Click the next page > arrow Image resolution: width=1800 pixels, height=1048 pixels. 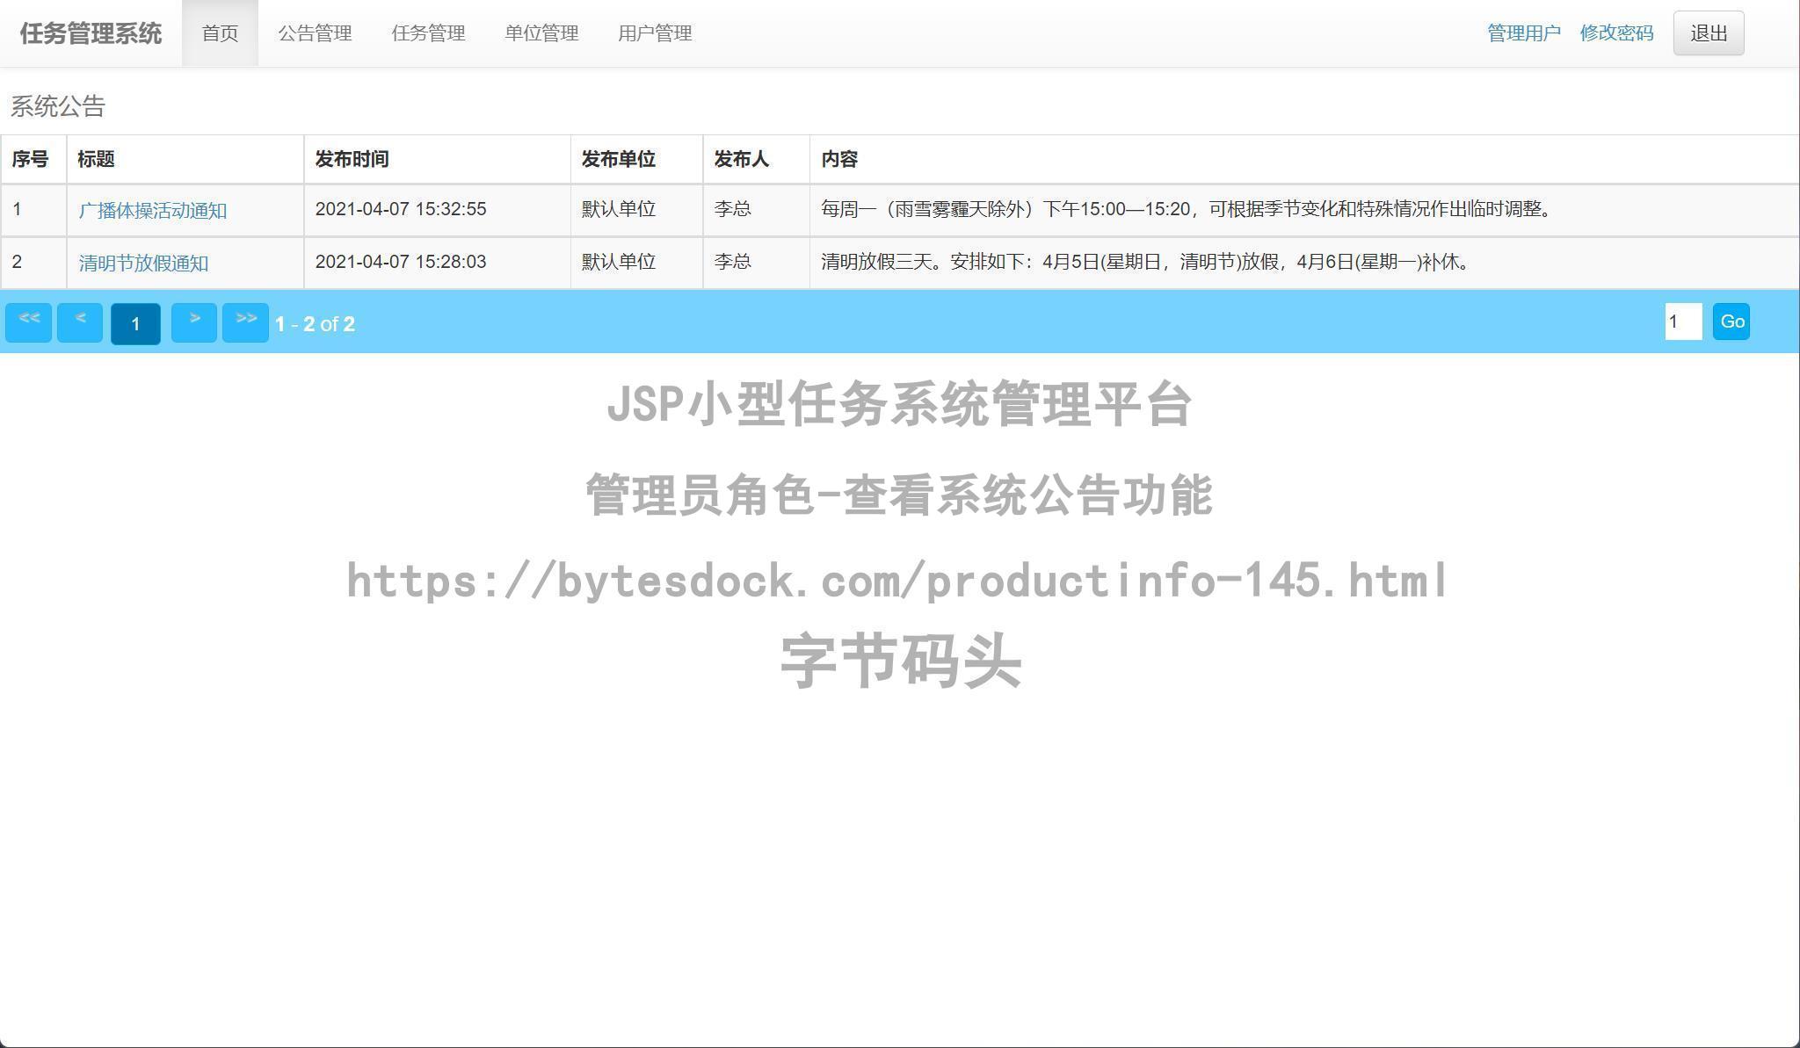194,322
